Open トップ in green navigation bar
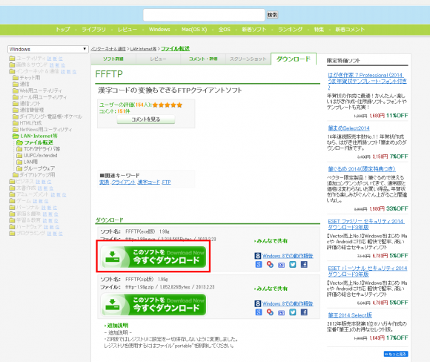430x362 pixels. [x=63, y=30]
